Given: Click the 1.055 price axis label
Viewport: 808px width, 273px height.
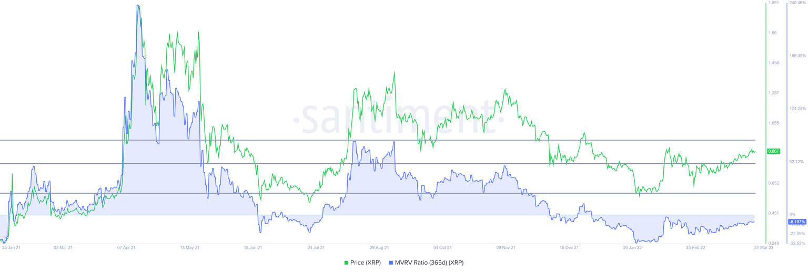Looking at the screenshot, I should pyautogui.click(x=774, y=123).
